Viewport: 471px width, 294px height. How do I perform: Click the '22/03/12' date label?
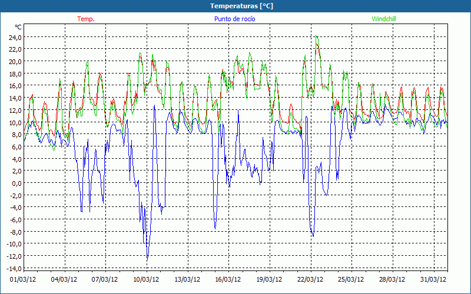310,279
